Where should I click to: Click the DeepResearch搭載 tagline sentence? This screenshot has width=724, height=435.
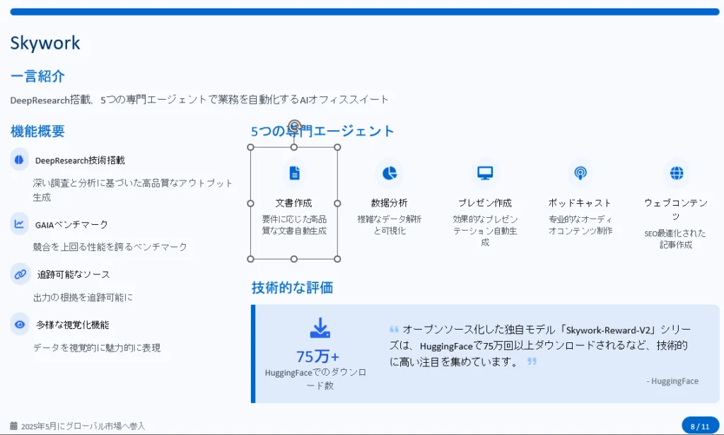pyautogui.click(x=199, y=100)
